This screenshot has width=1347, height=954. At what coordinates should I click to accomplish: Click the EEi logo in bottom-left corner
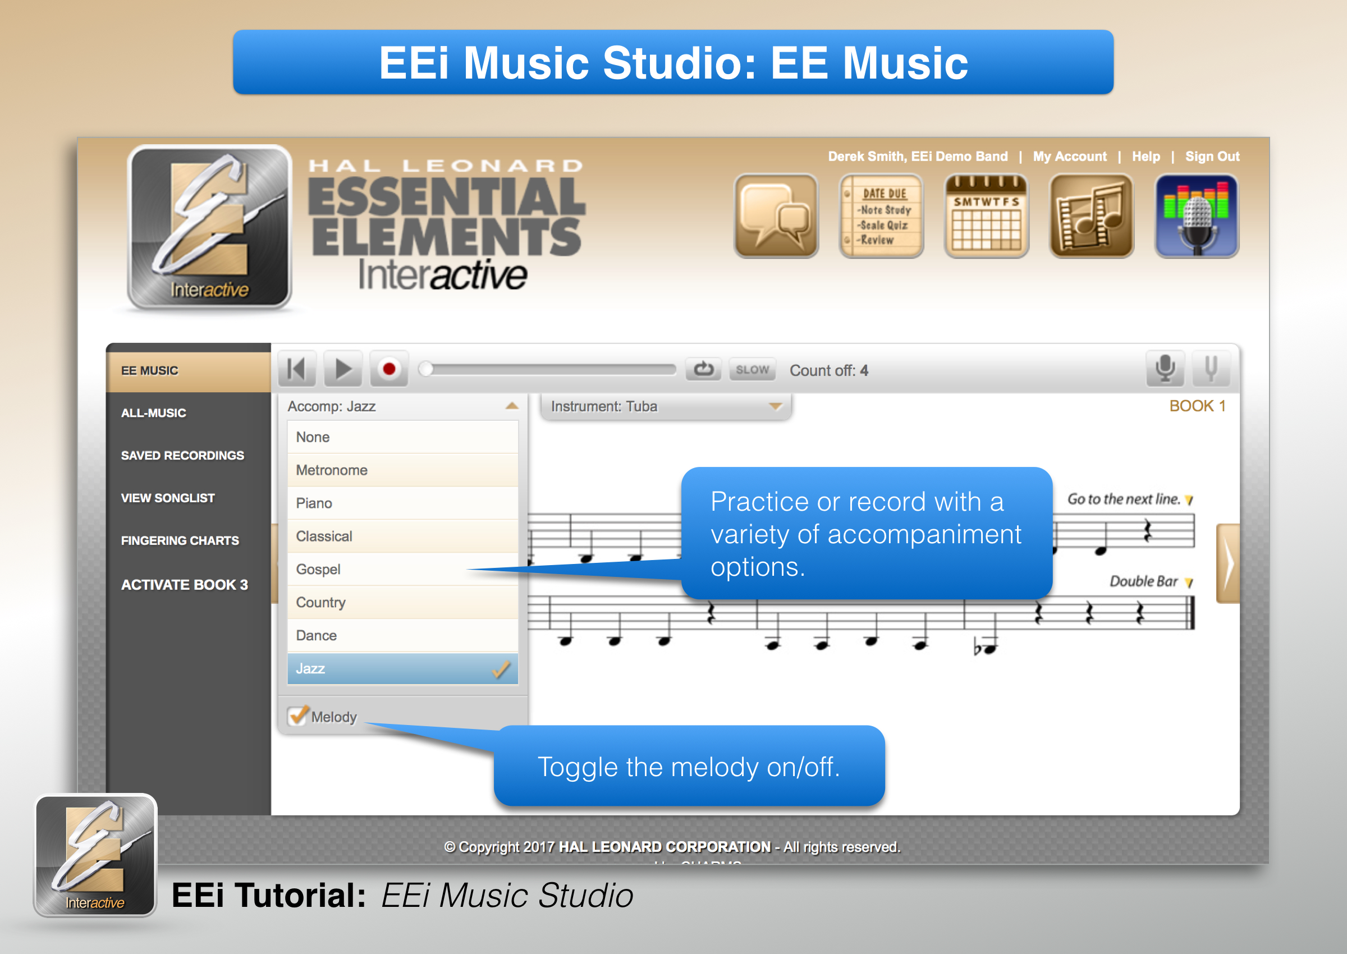[x=96, y=855]
